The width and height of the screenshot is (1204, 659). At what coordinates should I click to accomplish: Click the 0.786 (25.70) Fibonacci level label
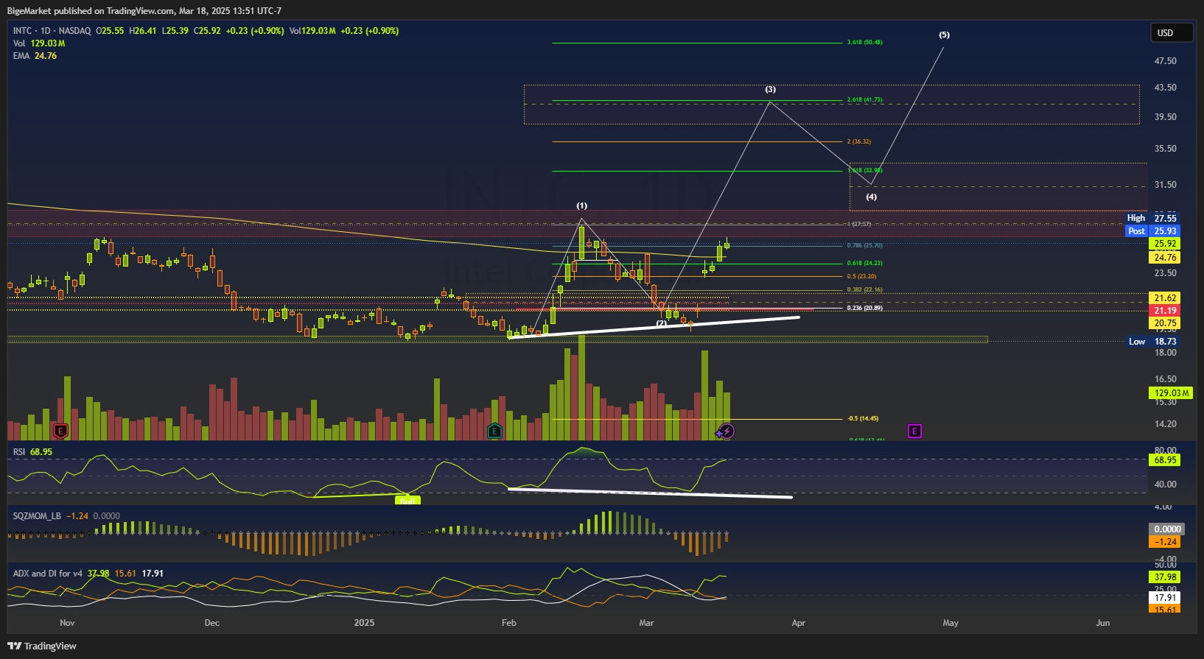(x=864, y=246)
